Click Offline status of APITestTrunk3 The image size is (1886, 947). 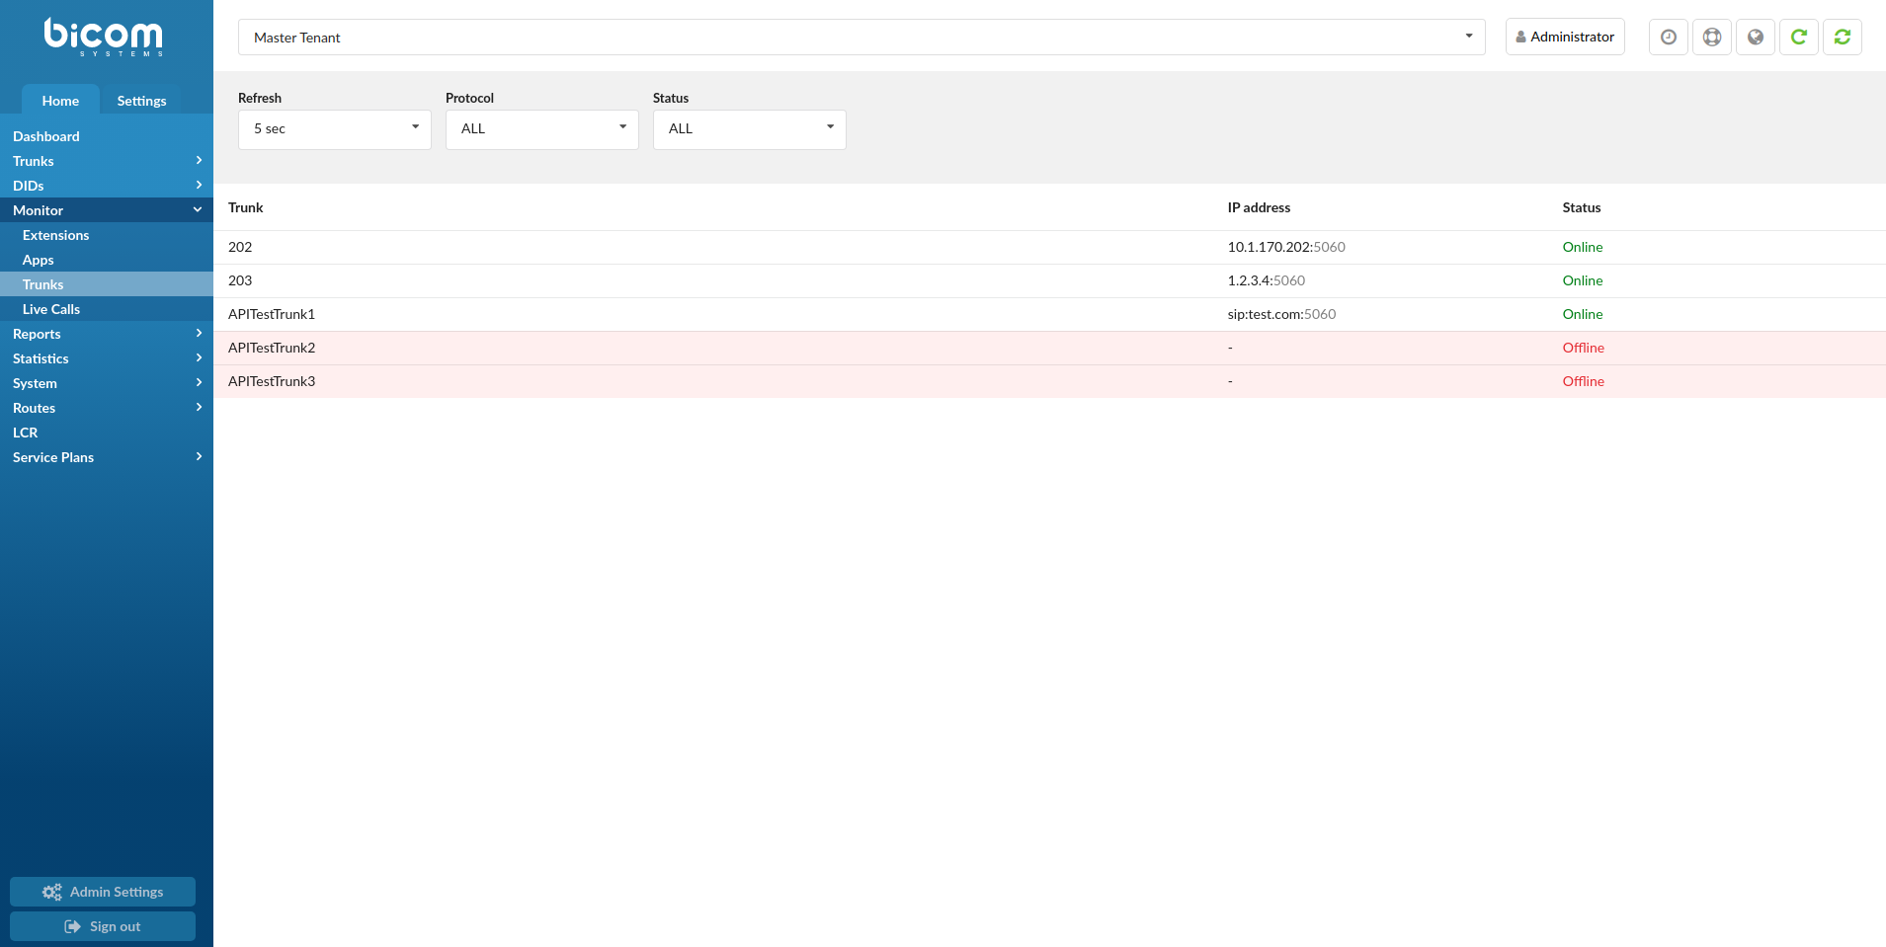click(1584, 381)
